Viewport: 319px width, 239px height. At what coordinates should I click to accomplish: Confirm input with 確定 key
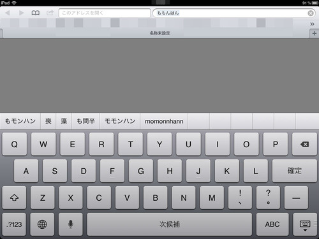295,171
